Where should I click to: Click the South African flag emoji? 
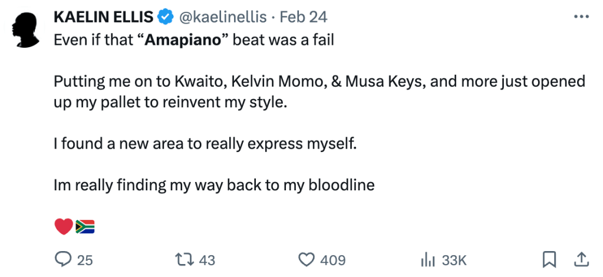coord(85,226)
